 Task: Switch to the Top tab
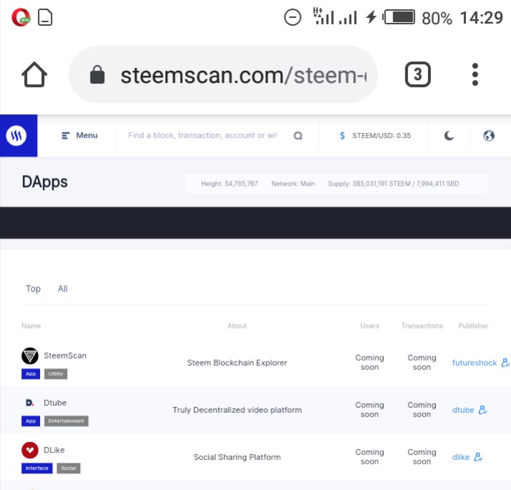tap(34, 289)
